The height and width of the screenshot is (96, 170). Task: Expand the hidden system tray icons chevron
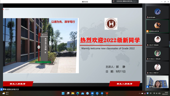click(x=139, y=93)
